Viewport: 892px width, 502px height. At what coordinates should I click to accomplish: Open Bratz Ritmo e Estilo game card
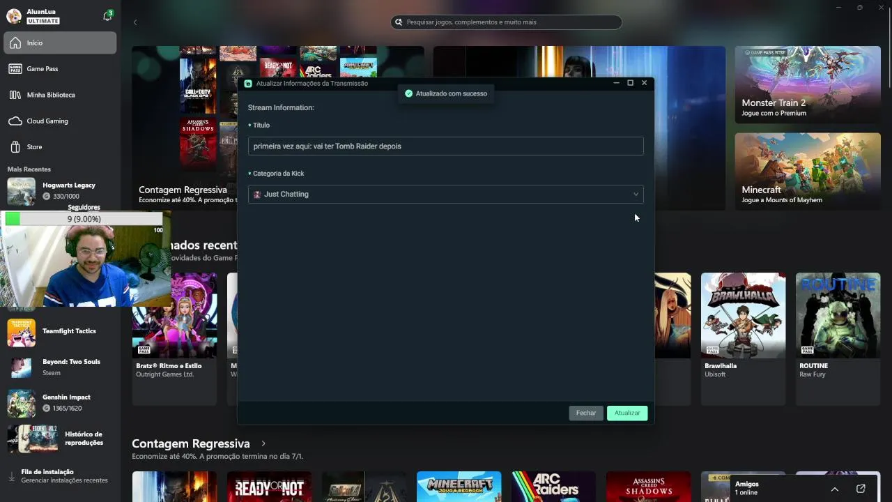tap(175, 339)
